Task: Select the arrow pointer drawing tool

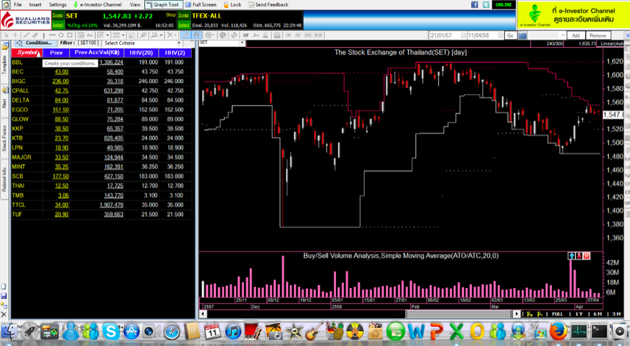Action: point(6,35)
